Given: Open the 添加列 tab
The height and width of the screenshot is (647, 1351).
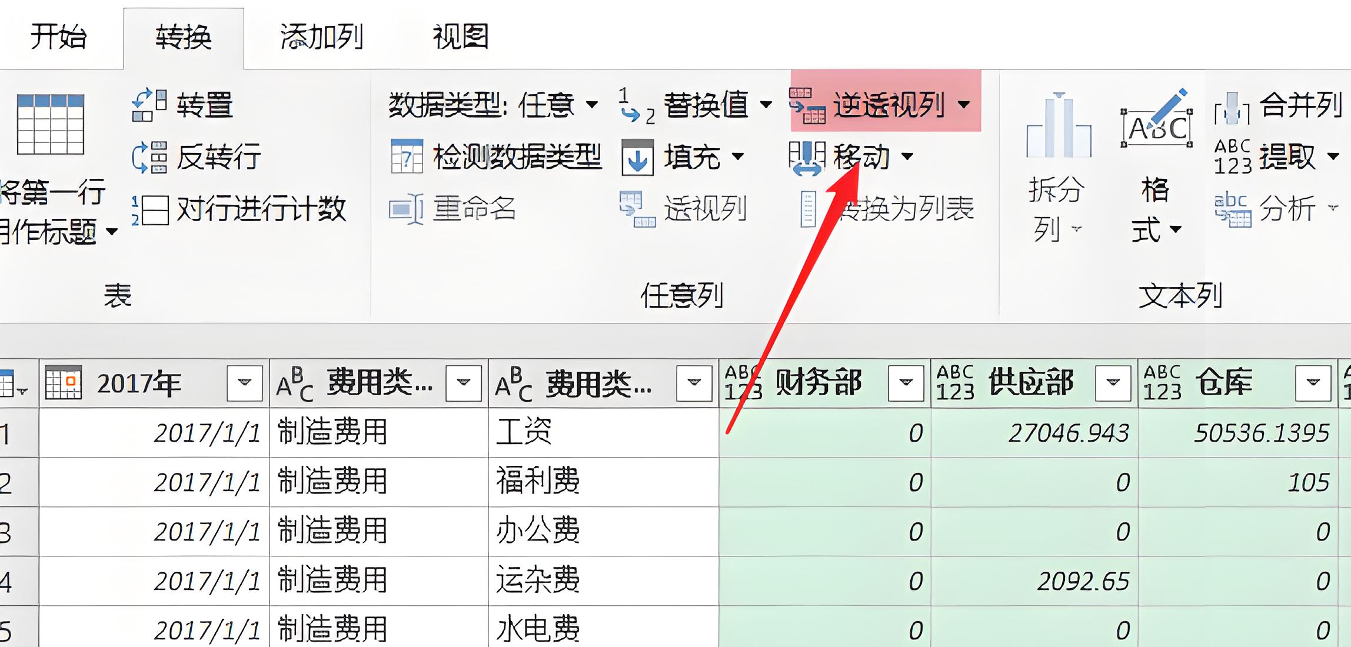Looking at the screenshot, I should (x=321, y=36).
